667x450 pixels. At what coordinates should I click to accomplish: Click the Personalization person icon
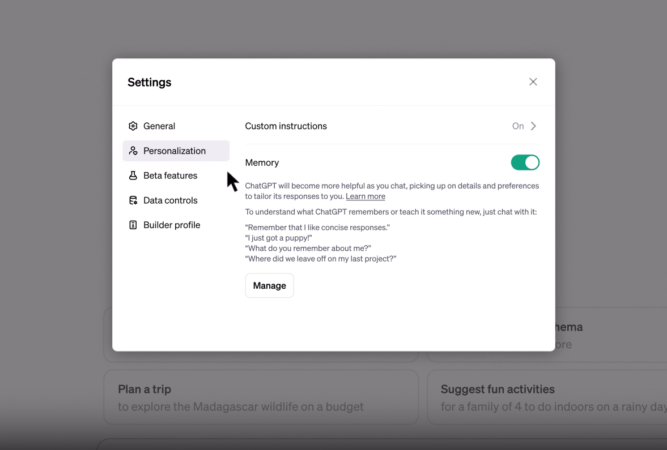pos(133,151)
